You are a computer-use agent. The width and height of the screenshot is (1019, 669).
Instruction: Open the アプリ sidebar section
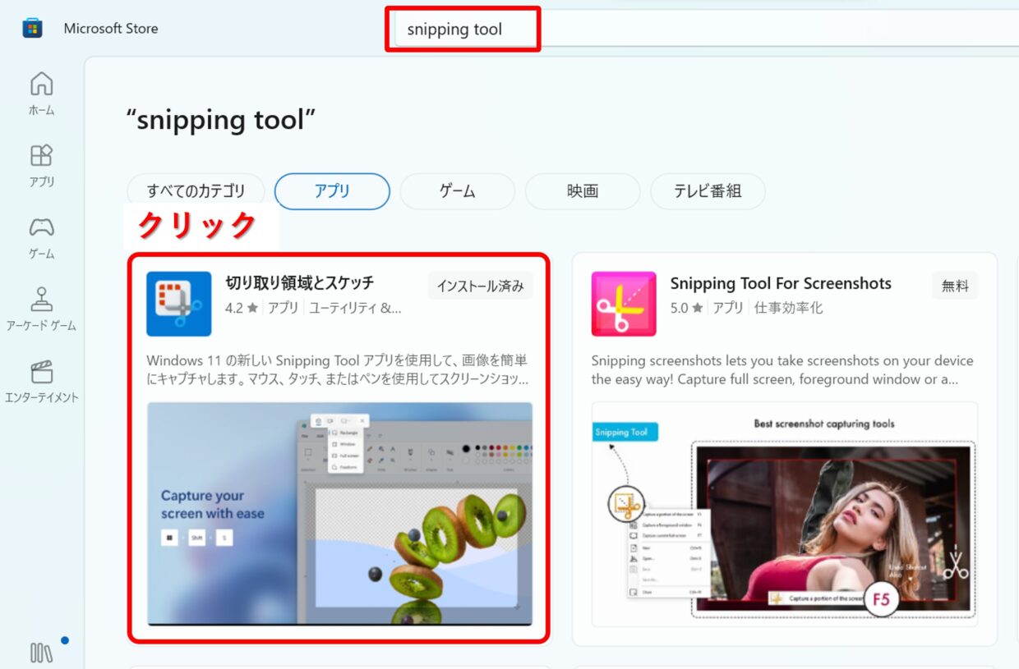coord(41,166)
